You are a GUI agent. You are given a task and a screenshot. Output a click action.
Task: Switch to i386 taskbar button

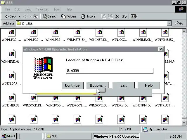click(68, 136)
